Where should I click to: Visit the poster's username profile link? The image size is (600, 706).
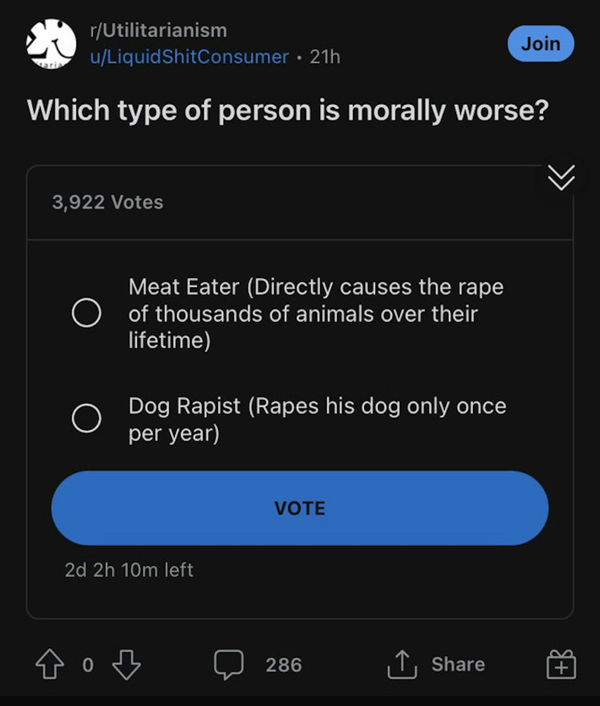point(189,57)
